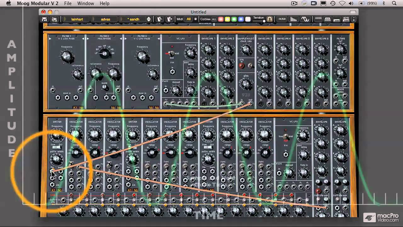Toggle the lower VC LFO low/midi switch
The height and width of the screenshot is (227, 403).
coord(286,136)
